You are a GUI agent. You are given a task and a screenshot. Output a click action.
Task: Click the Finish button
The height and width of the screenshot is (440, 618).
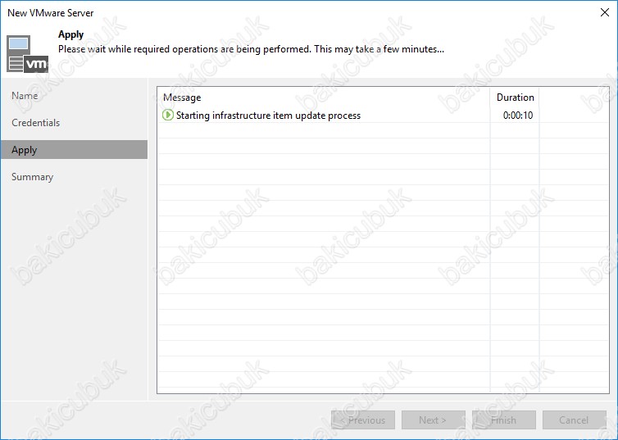(x=504, y=420)
